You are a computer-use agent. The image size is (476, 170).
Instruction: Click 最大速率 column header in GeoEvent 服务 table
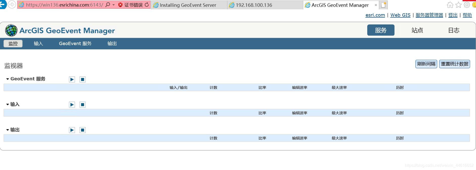click(339, 88)
